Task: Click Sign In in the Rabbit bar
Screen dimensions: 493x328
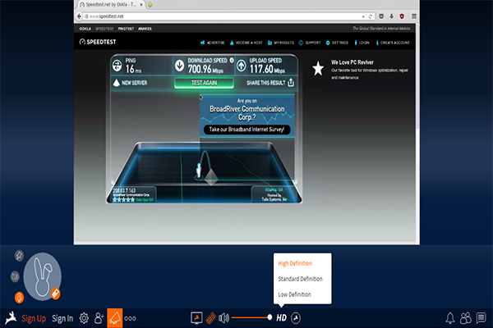Action: (x=62, y=319)
